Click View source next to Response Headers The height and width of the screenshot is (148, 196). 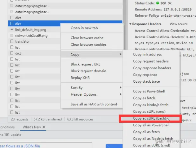179,24
